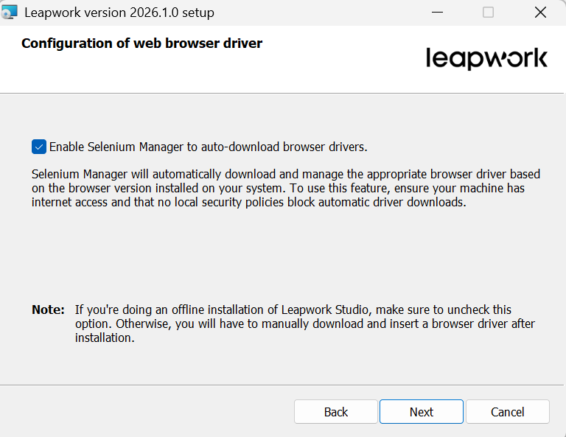Click the 'Configuration of web browser driver' heading
The width and height of the screenshot is (566, 437).
(x=141, y=43)
